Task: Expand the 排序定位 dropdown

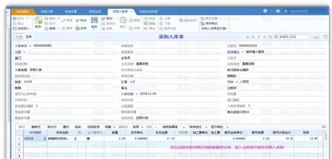Action: [x=197, y=127]
